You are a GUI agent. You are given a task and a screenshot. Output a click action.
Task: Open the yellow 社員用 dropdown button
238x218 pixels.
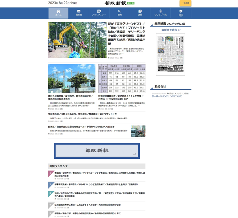185,3
